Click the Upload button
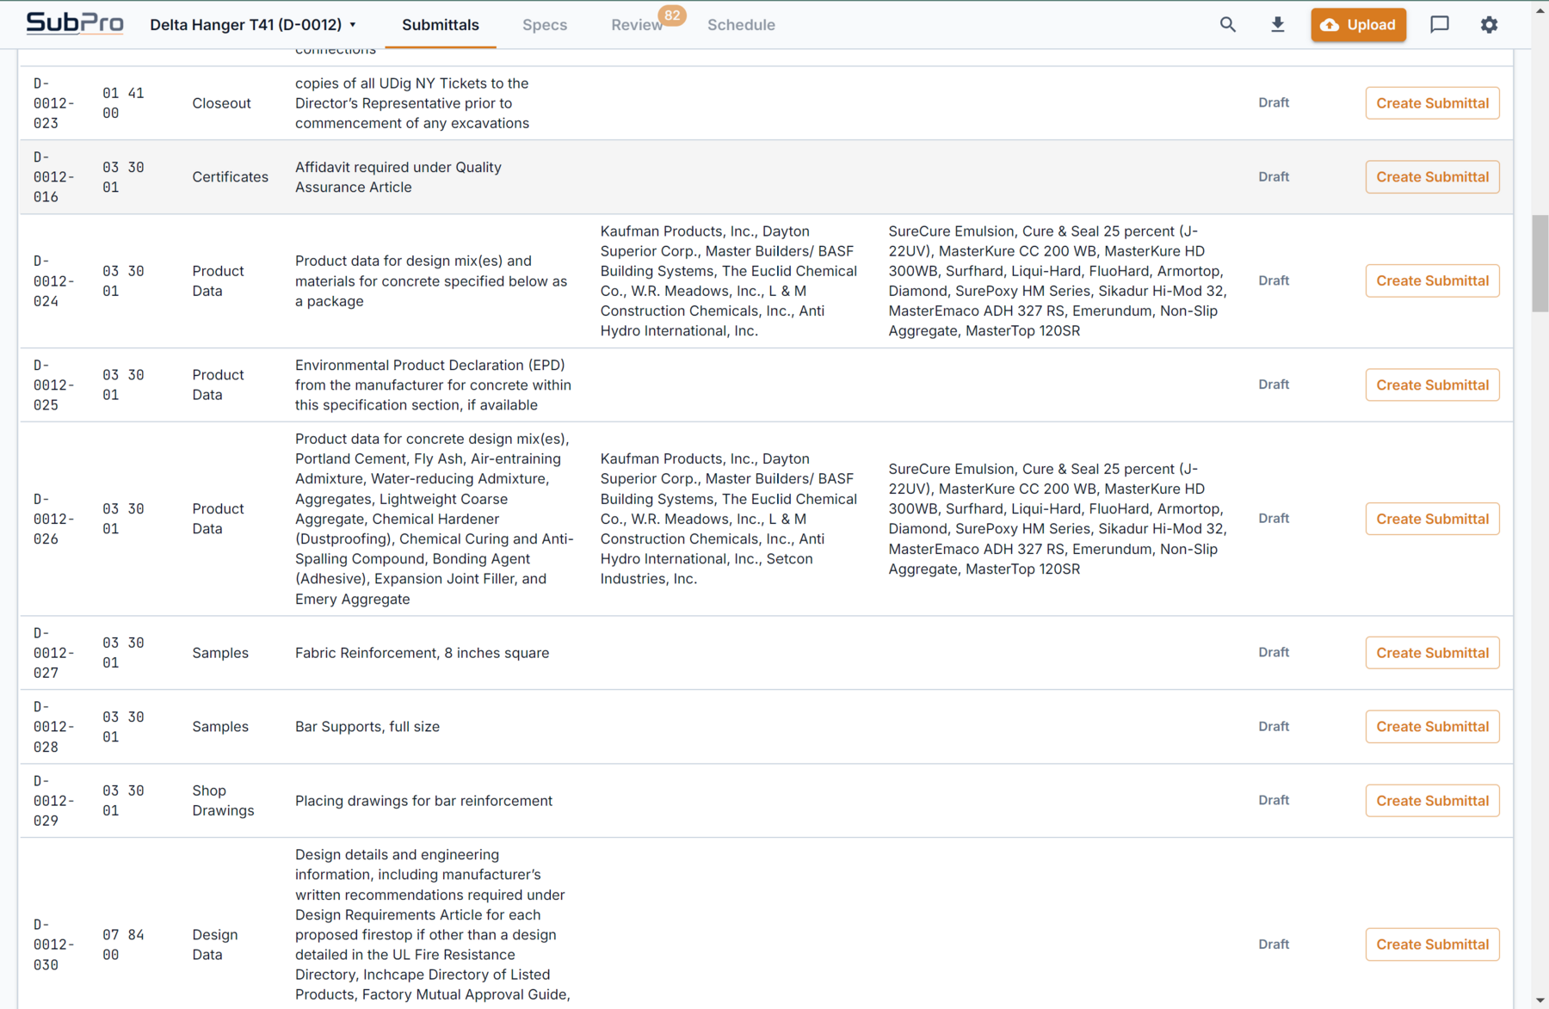1549x1009 pixels. click(x=1359, y=25)
